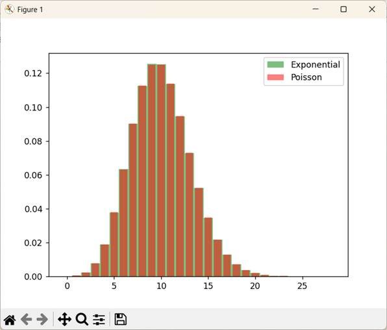Maximize the Figure 1 window
Viewport: 387px width, 330px height.
point(343,9)
